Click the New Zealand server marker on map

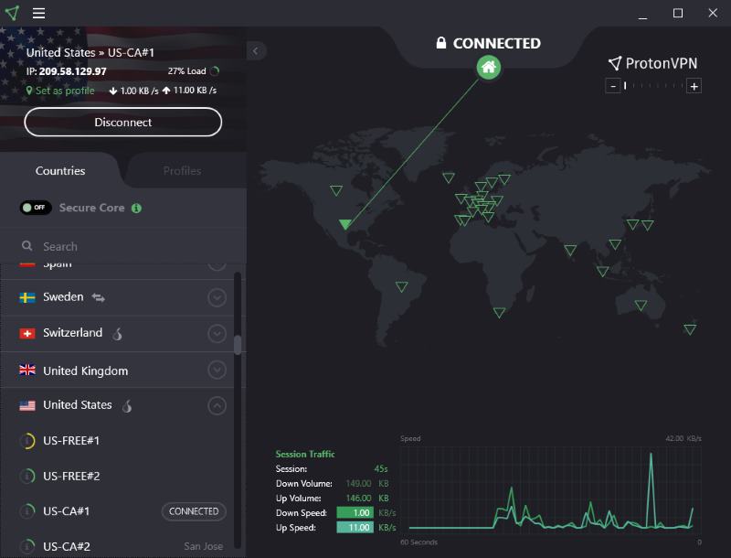[x=690, y=329]
